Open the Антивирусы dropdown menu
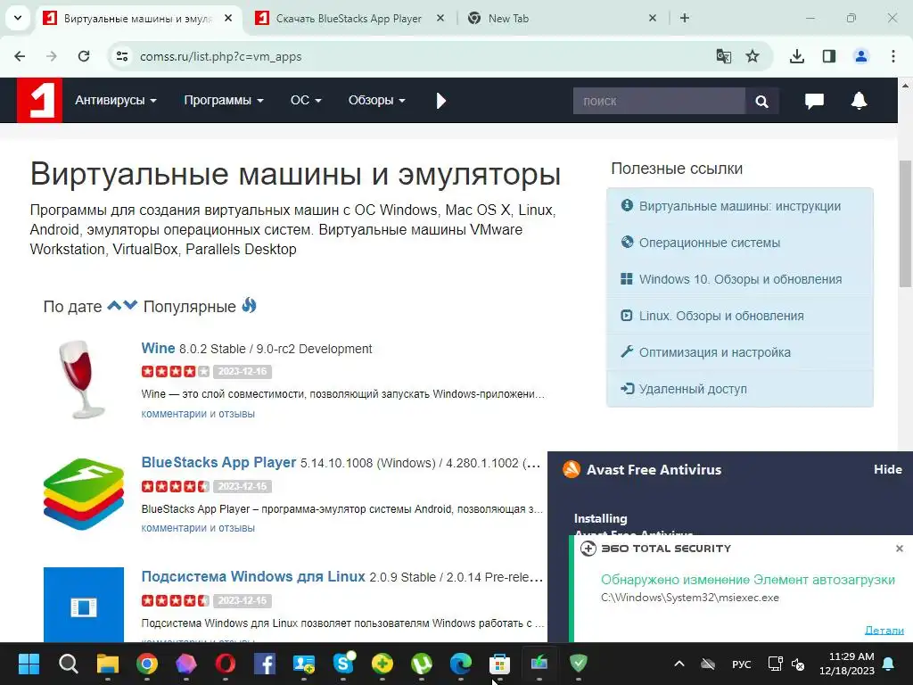 pos(115,100)
